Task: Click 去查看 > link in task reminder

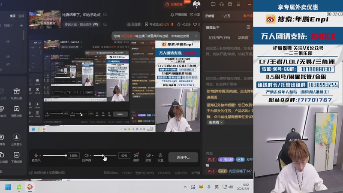Action: click(x=216, y=122)
